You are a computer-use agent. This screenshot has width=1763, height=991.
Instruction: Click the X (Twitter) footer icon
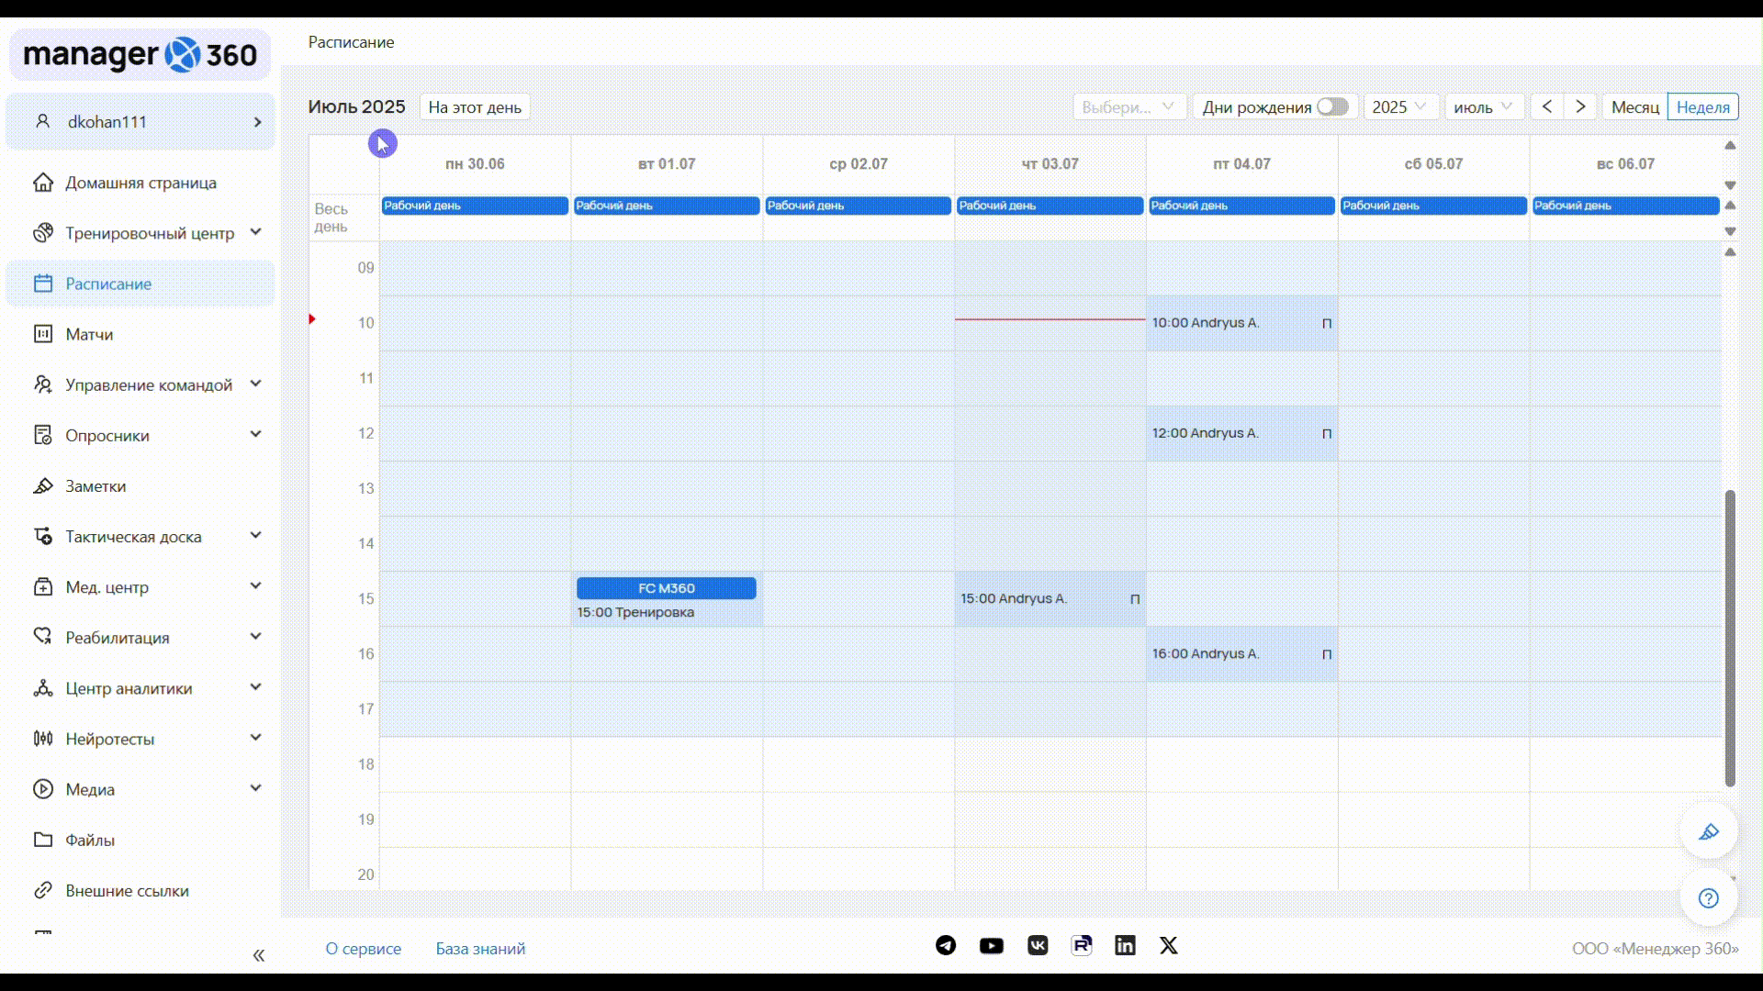1168,945
